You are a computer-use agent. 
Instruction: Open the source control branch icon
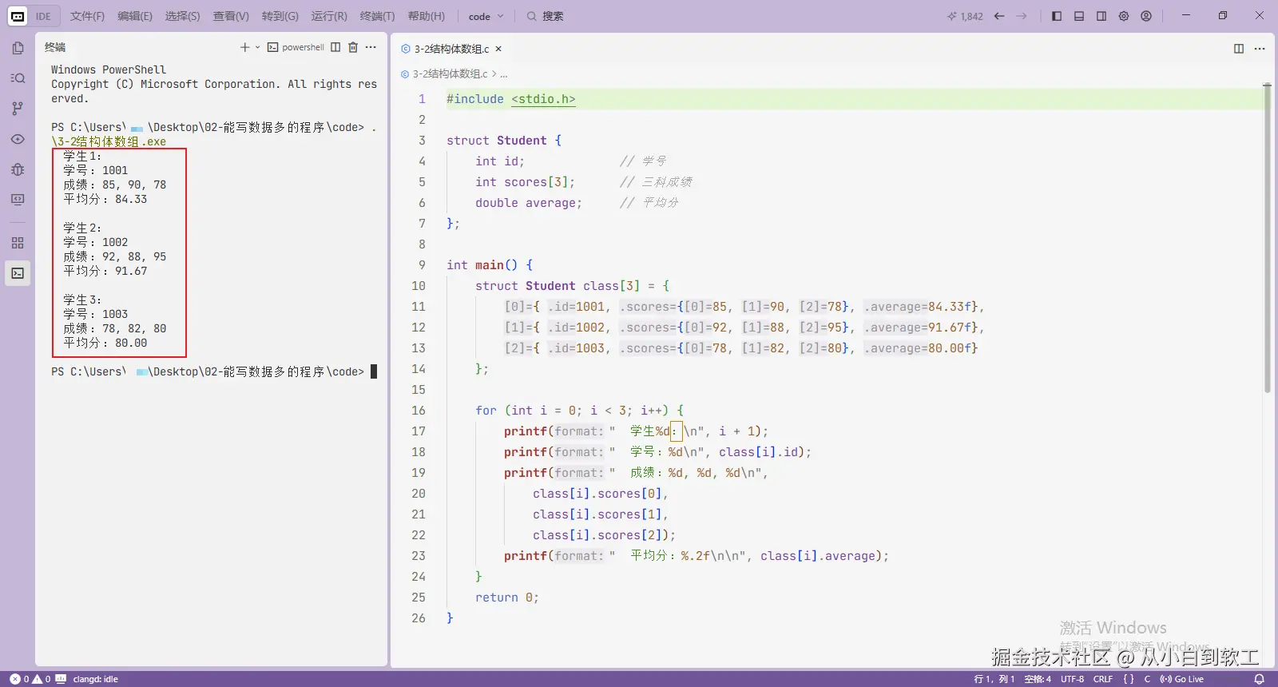point(18,109)
